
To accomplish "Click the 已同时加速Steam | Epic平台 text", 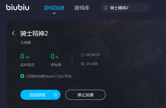I will (x=49, y=76).
